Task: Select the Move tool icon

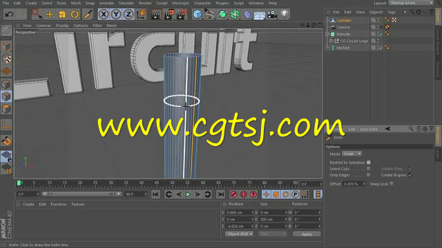Action: click(50, 14)
